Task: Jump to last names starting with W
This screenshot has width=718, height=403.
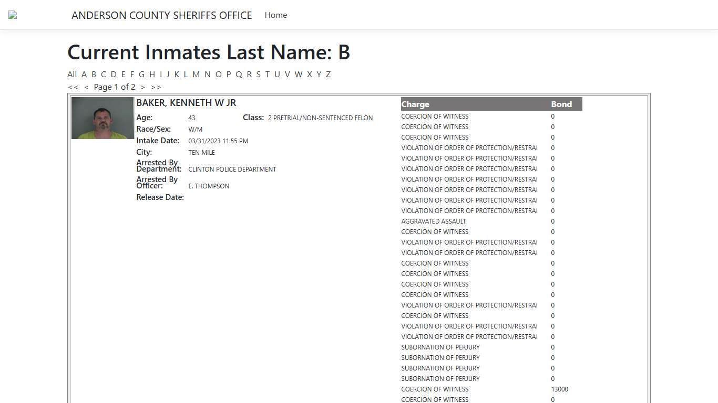Action: [298, 74]
